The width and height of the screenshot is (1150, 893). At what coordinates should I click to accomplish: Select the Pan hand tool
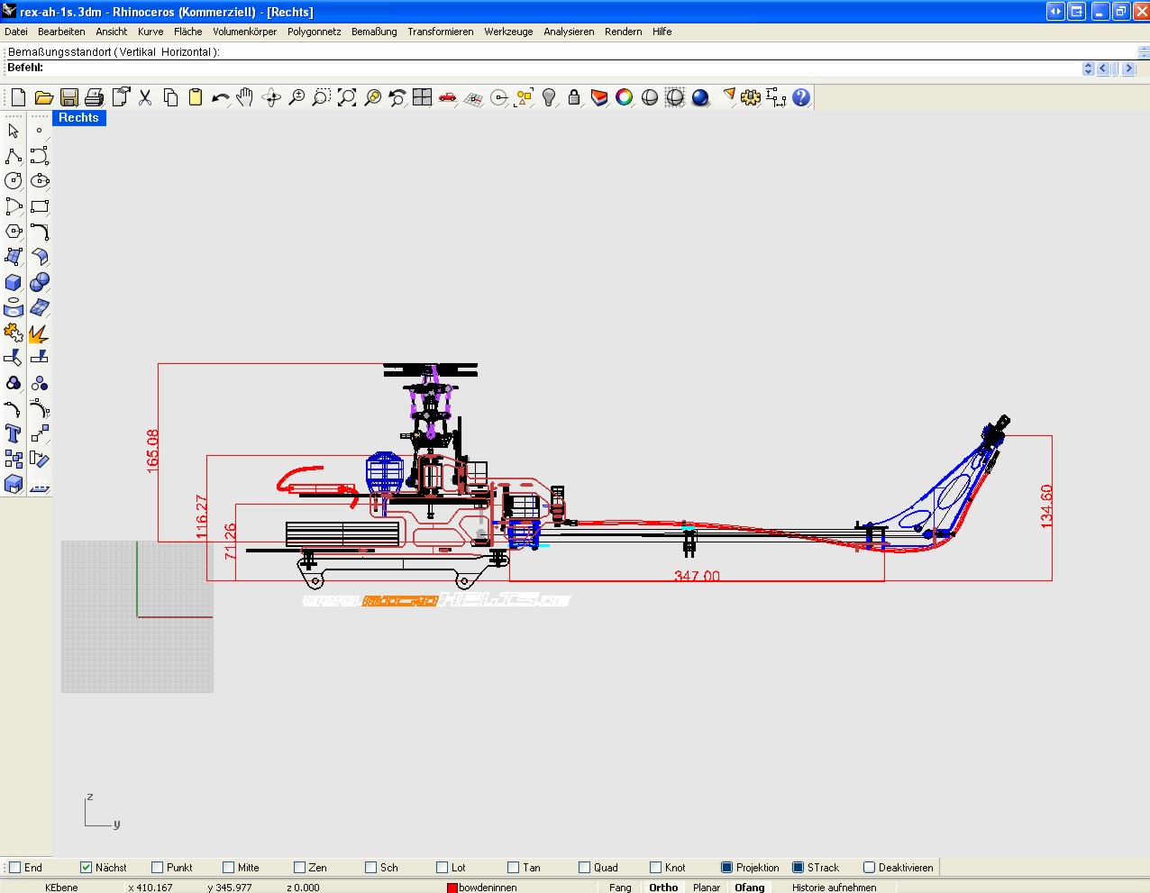(x=245, y=97)
